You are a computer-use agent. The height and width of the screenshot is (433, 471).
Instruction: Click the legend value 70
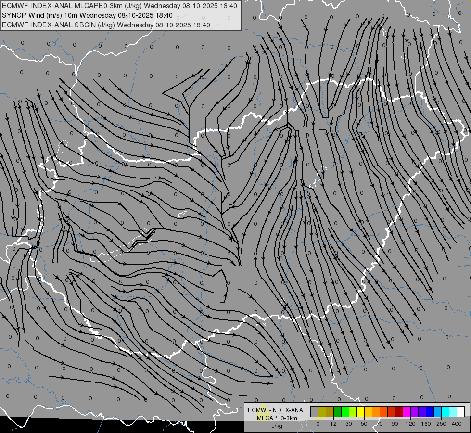(380, 424)
